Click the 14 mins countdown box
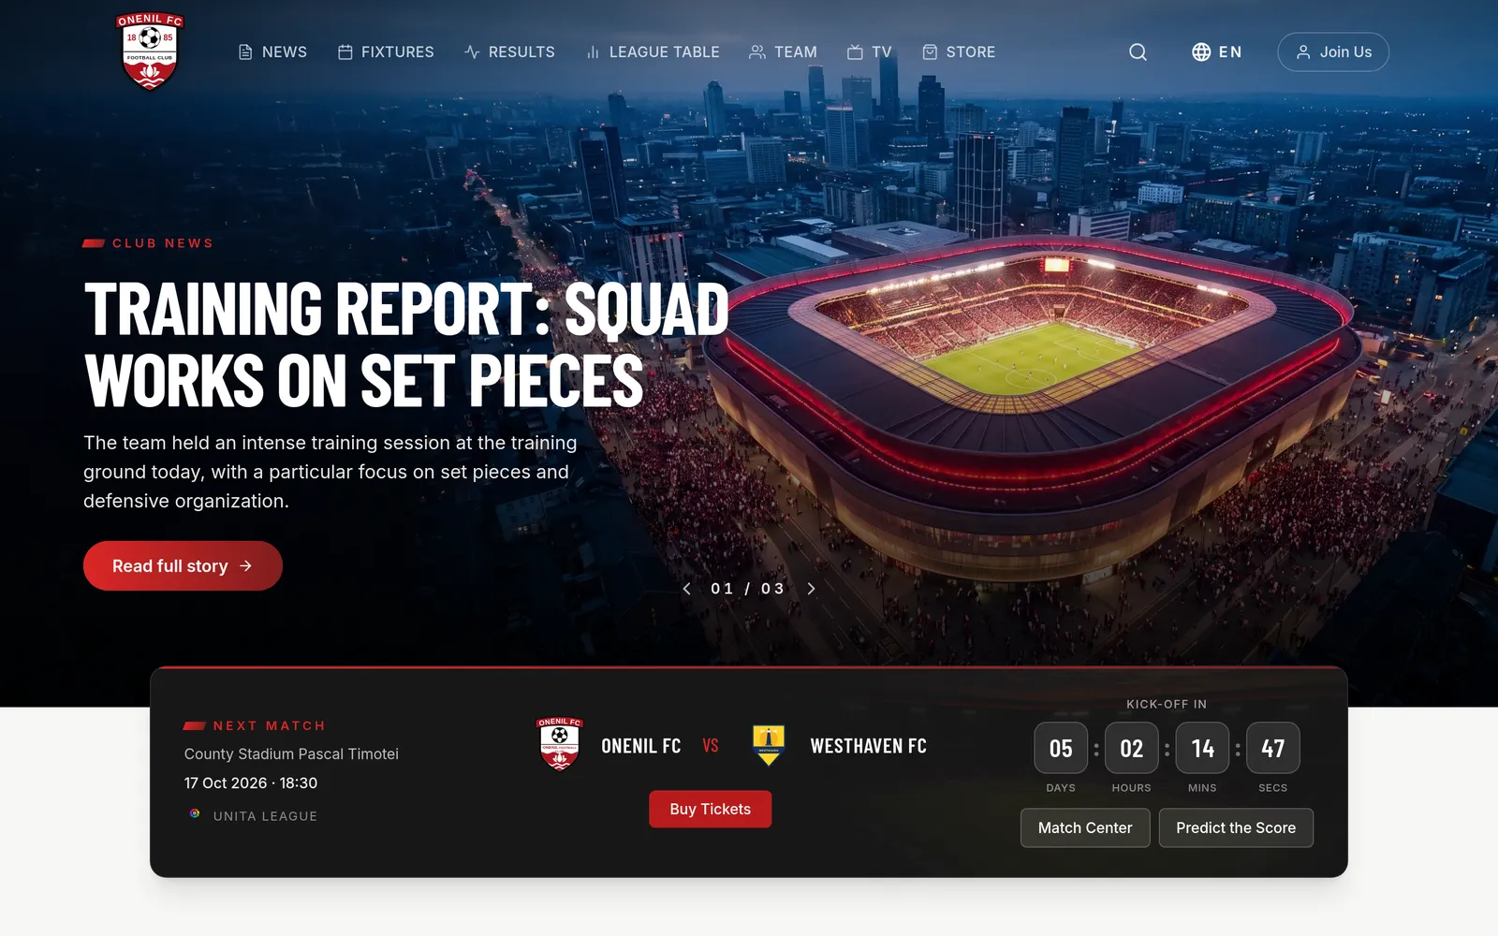This screenshot has height=936, width=1498. pyautogui.click(x=1202, y=748)
